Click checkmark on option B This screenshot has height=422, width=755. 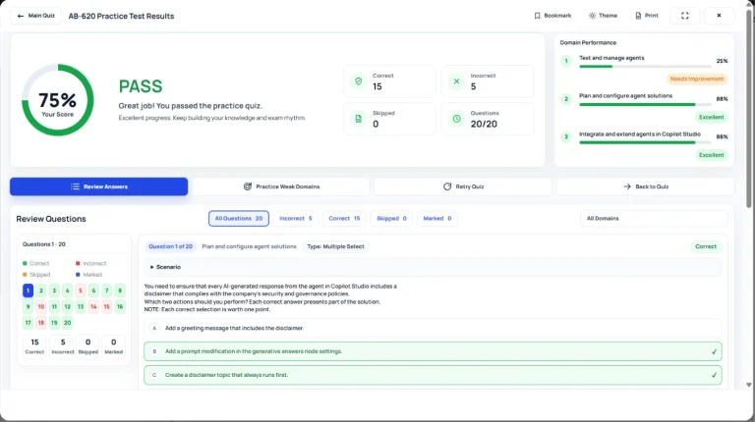(x=714, y=351)
